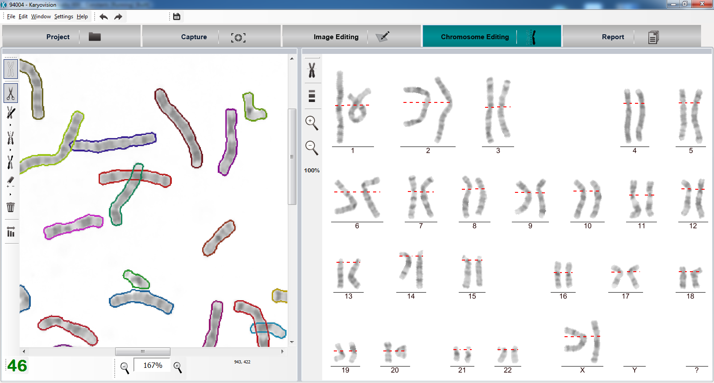Pick the solid chromosome tool above the eraser
Image resolution: width=714 pixels, height=383 pixels.
coord(11,163)
